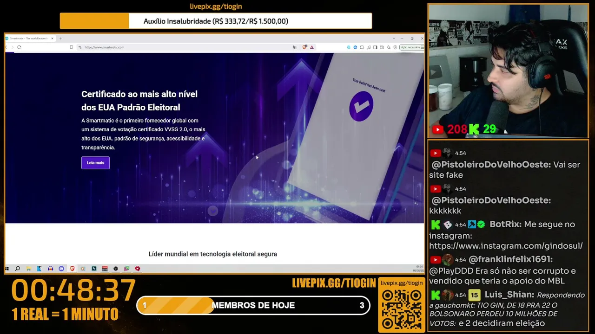Bookmark this page in the address bar

(x=71, y=47)
